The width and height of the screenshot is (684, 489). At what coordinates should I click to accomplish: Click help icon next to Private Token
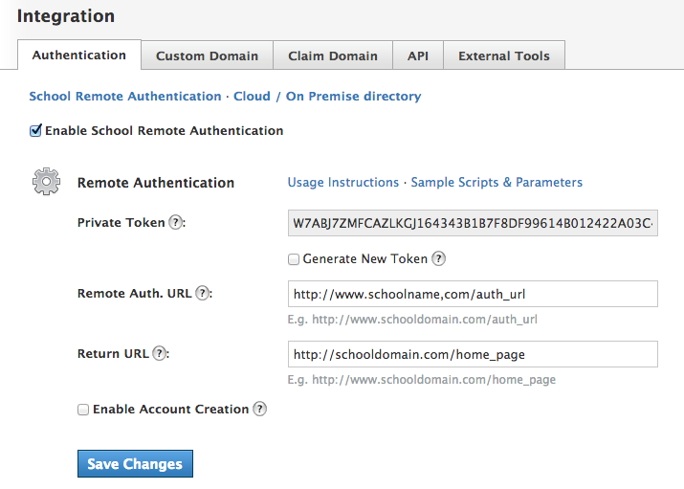point(175,222)
